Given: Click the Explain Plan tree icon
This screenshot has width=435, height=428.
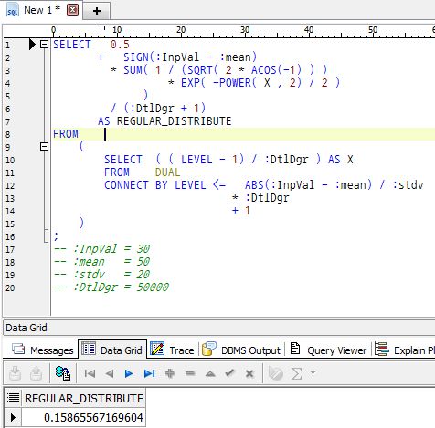Looking at the screenshot, I should coord(381,349).
